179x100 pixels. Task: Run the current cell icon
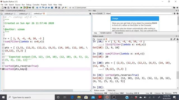(24, 7)
